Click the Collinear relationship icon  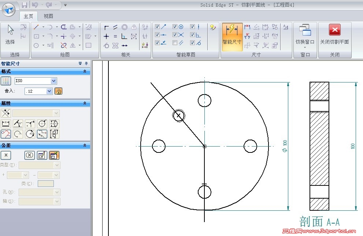(124, 45)
